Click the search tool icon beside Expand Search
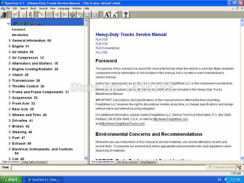Screen dimensions: 244x183 click(239, 167)
